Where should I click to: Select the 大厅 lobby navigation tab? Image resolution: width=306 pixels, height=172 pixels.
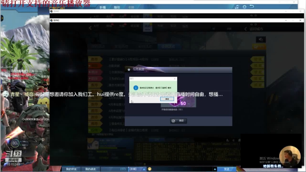tap(96, 26)
